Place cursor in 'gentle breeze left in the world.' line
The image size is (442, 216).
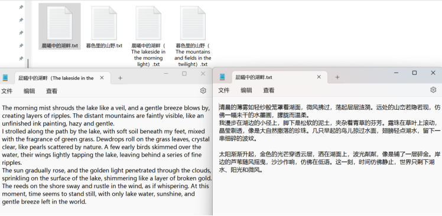point(44,202)
